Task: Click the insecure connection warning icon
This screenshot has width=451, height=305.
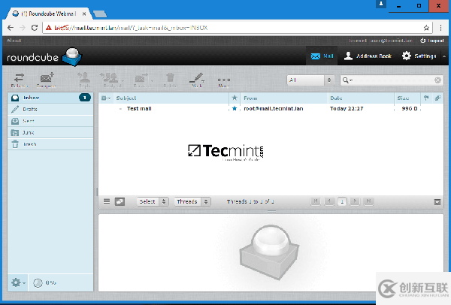Action: (49, 28)
